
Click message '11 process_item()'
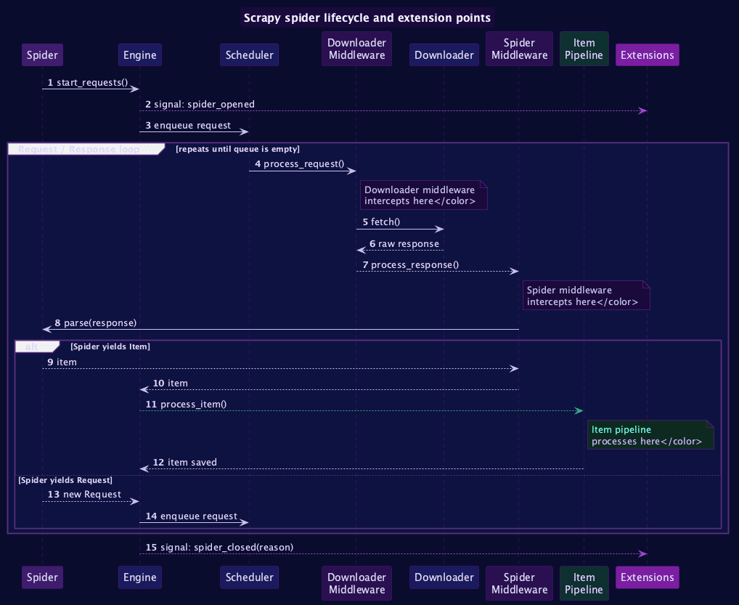point(186,405)
